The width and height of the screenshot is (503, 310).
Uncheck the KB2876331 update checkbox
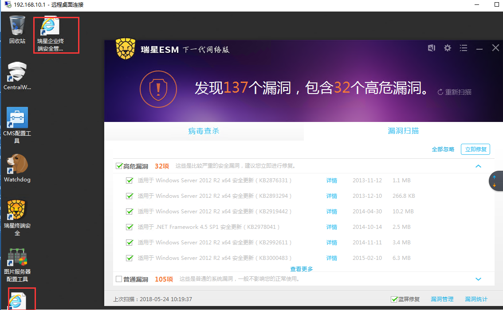click(130, 181)
